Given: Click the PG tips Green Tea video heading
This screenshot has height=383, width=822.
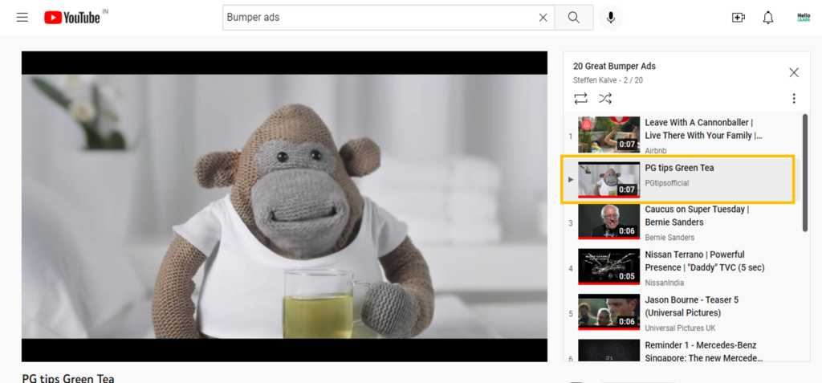Looking at the screenshot, I should 68,378.
